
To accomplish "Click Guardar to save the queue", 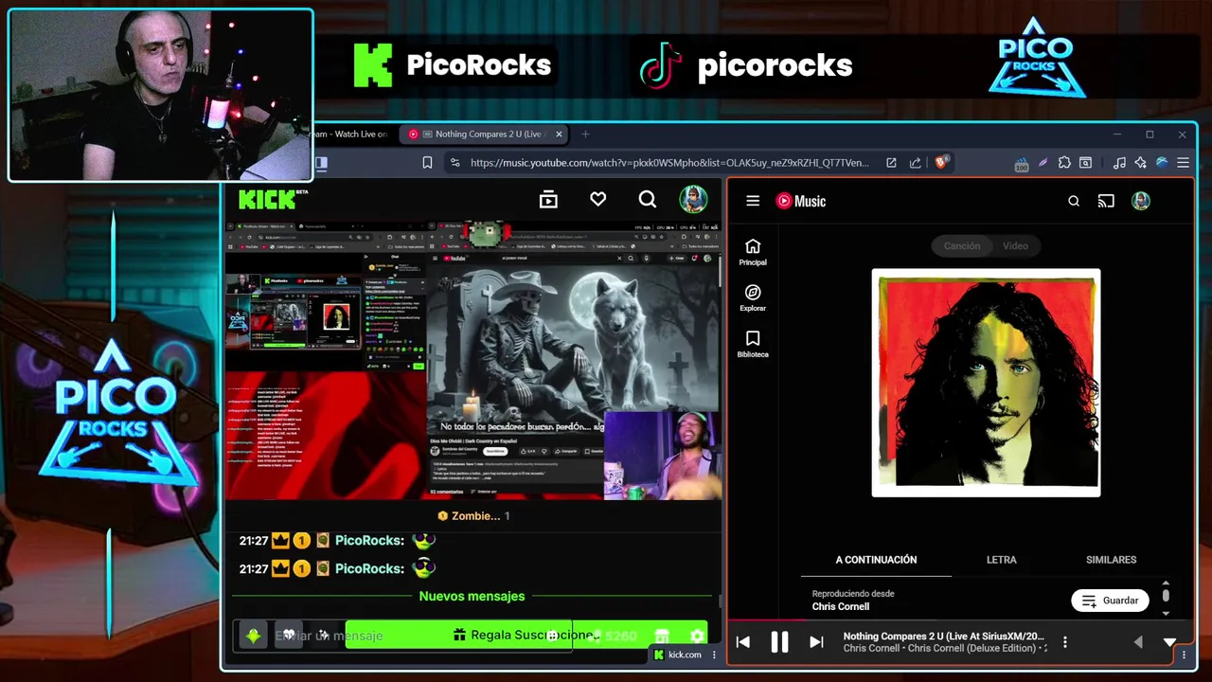I will 1110,601.
